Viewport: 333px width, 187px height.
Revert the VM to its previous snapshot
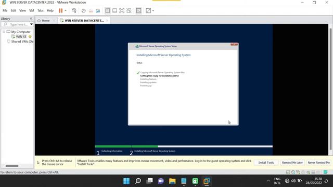[x=91, y=10]
